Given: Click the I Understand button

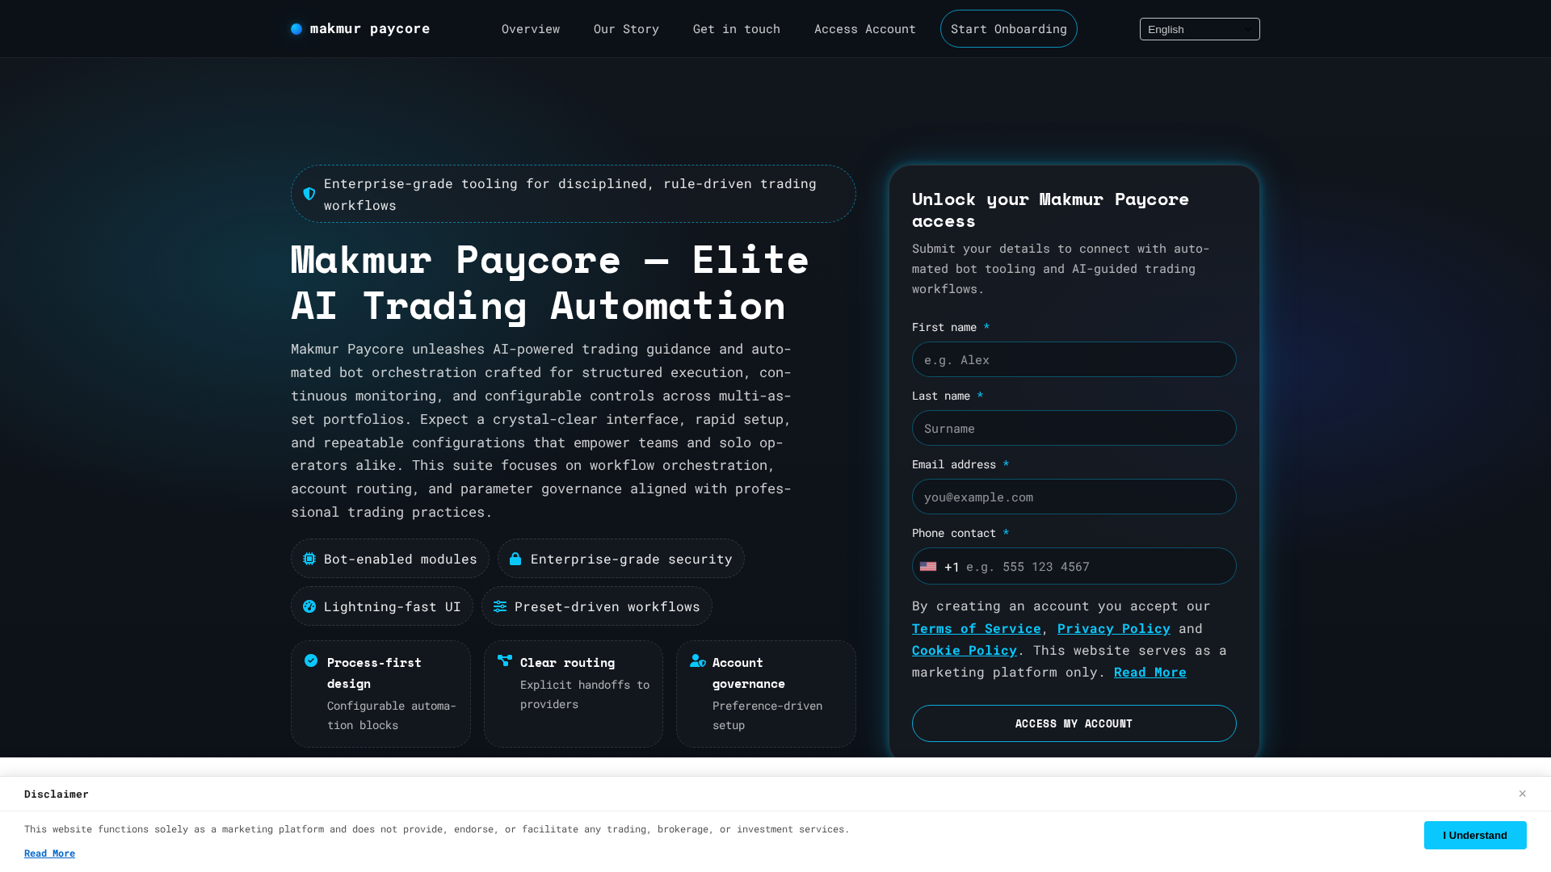Looking at the screenshot, I should (1475, 835).
